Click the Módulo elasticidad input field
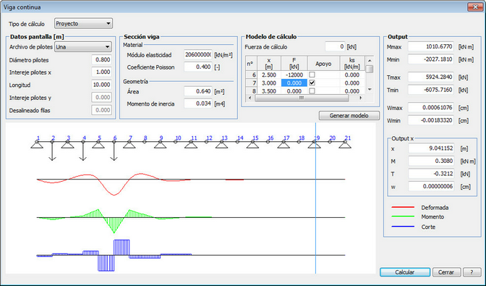The width and height of the screenshot is (486, 286). pos(198,54)
